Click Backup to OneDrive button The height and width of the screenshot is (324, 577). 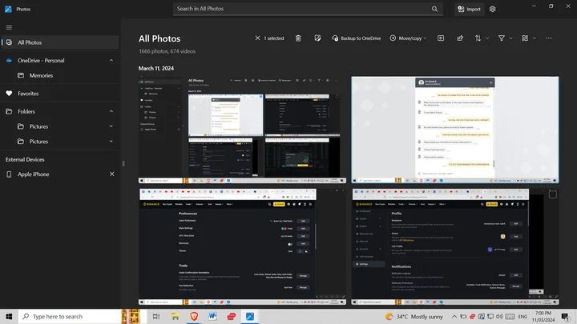point(356,38)
